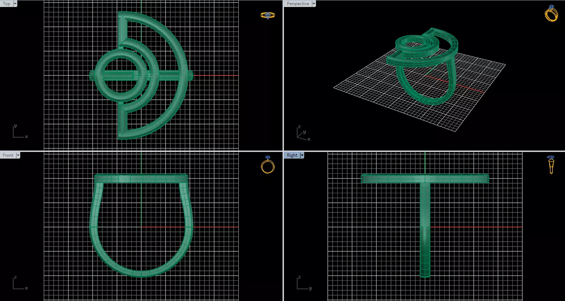This screenshot has width=565, height=301.
Task: Click the Front viewport title label
Action: point(8,155)
